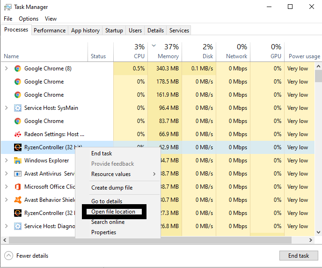Click the horizontal scrollbar thumb
The image size is (322, 268).
point(150,240)
